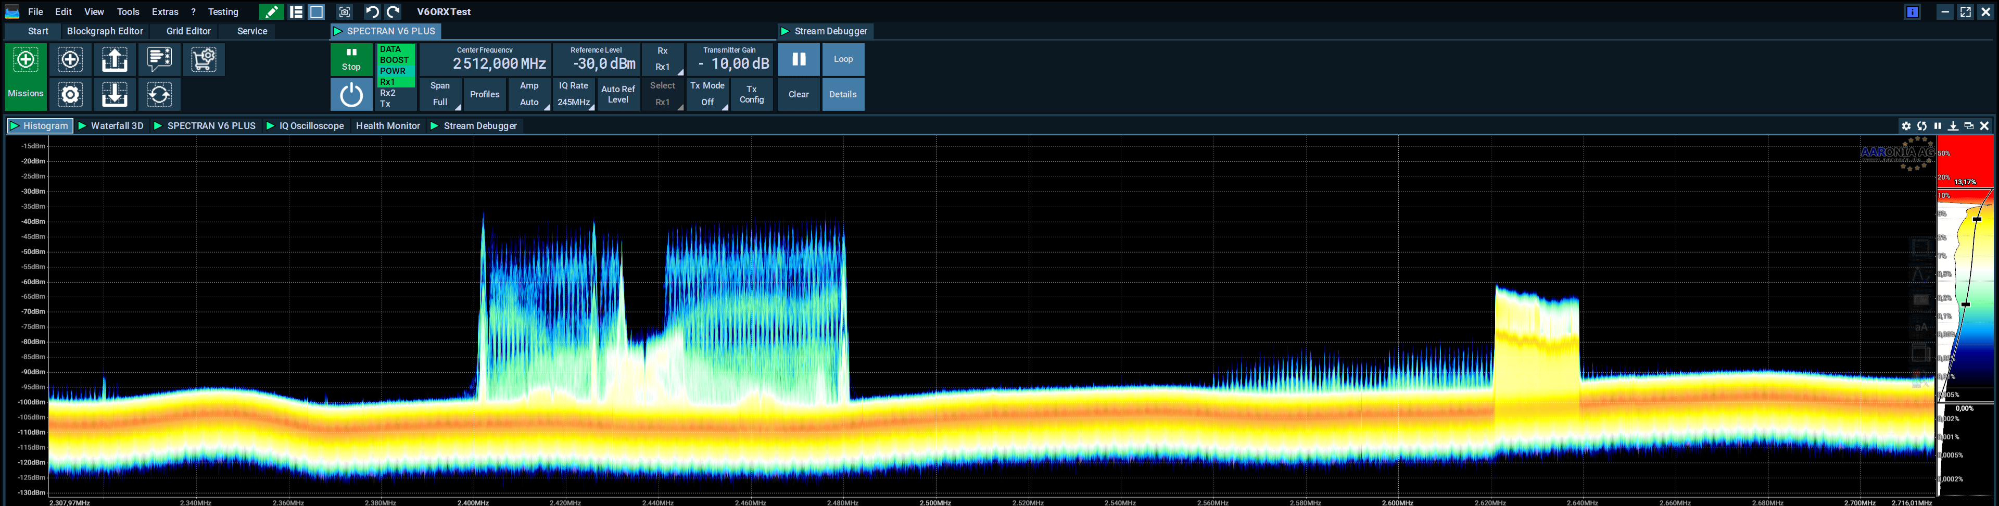The width and height of the screenshot is (1999, 506).
Task: Open the Testing menu
Action: click(223, 11)
